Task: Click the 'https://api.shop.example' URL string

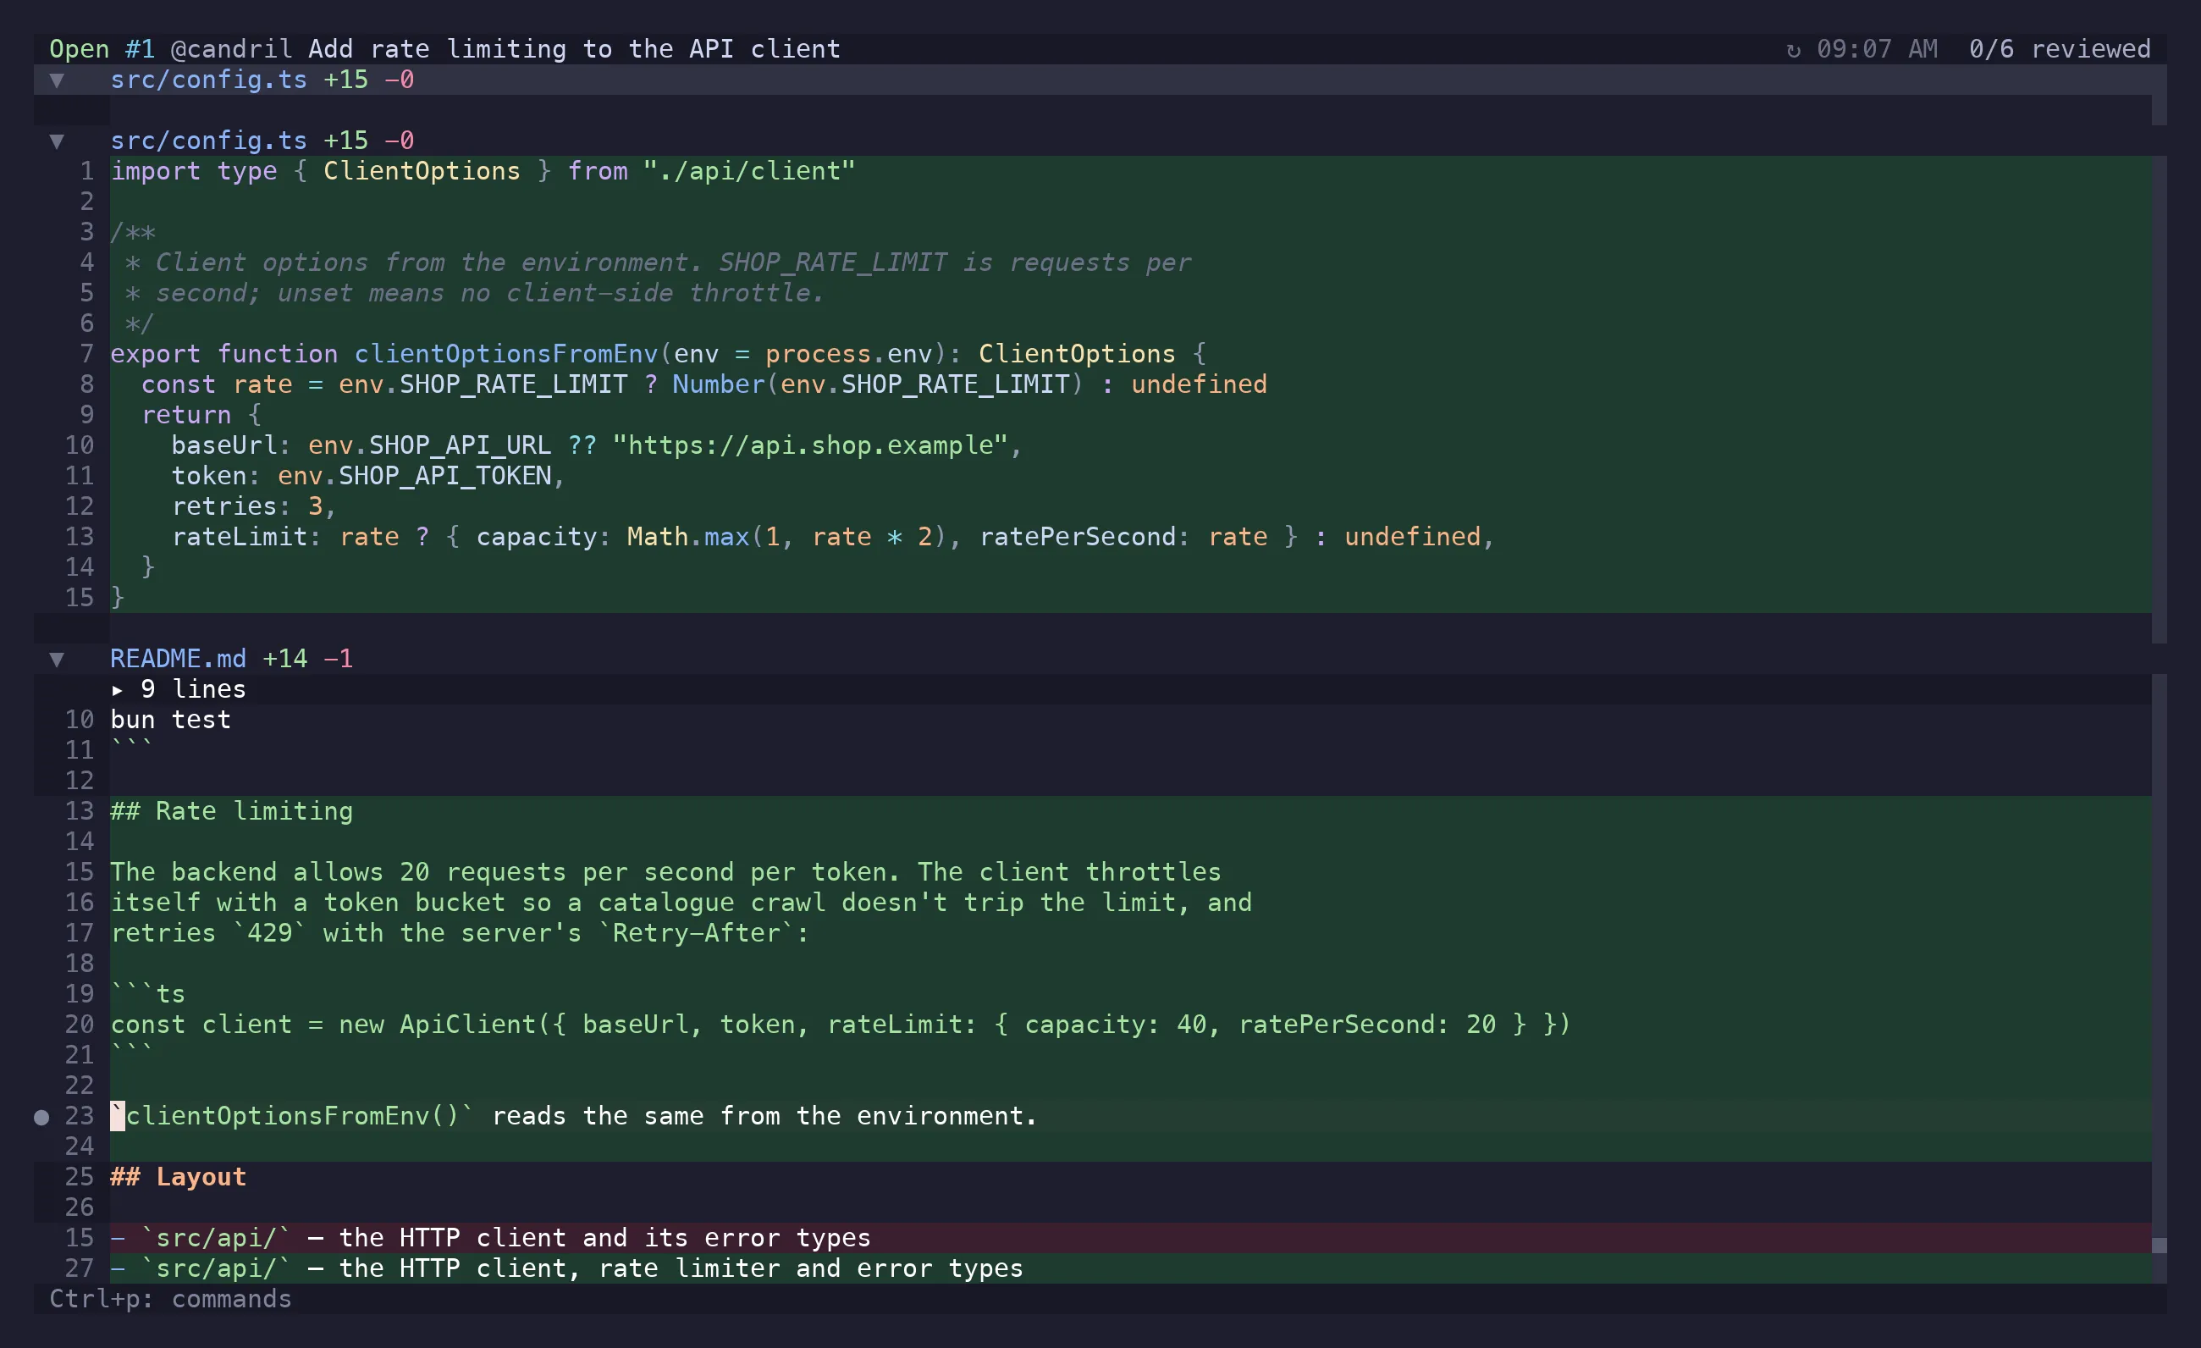Action: (x=810, y=445)
